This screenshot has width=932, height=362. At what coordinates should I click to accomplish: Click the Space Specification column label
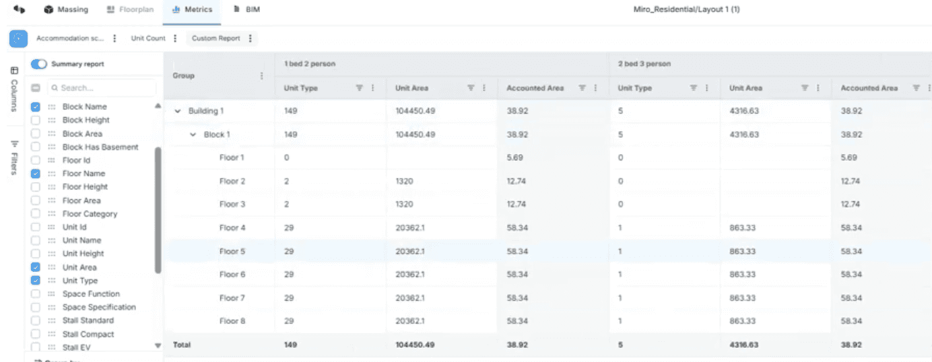[99, 307]
